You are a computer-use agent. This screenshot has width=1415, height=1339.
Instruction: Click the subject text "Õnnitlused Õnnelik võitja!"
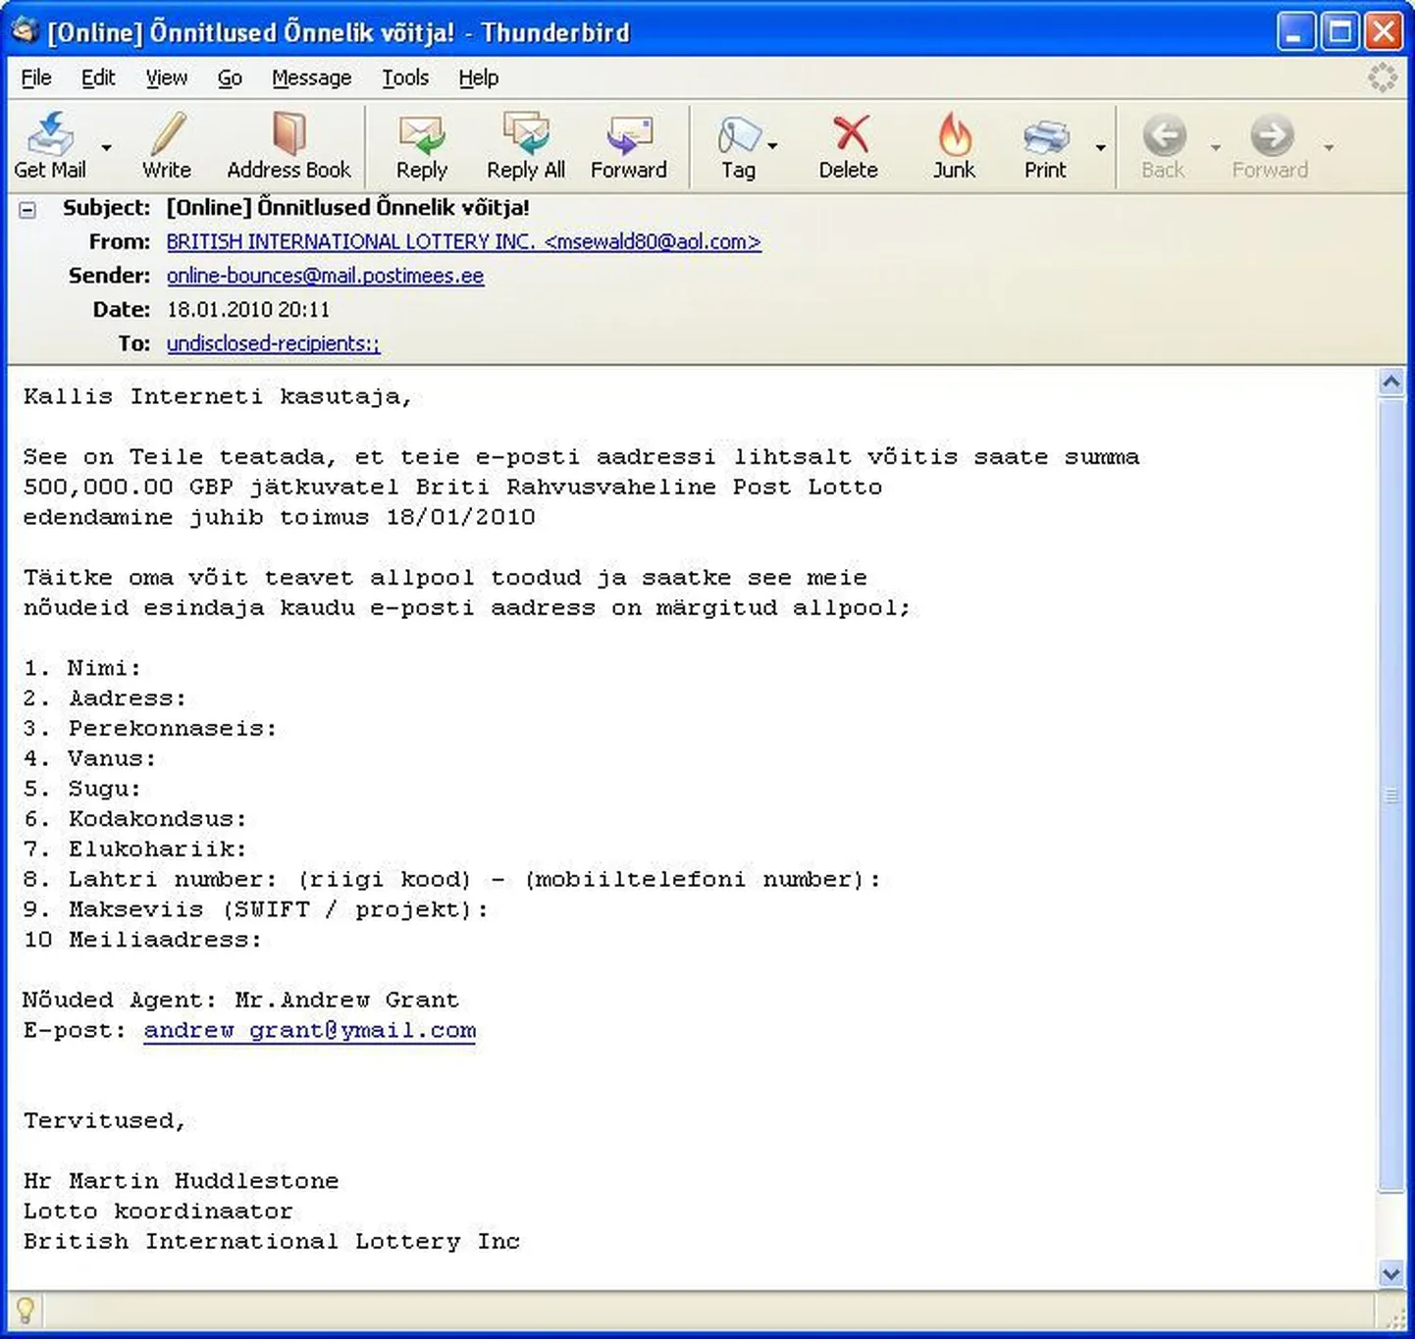[x=393, y=208]
